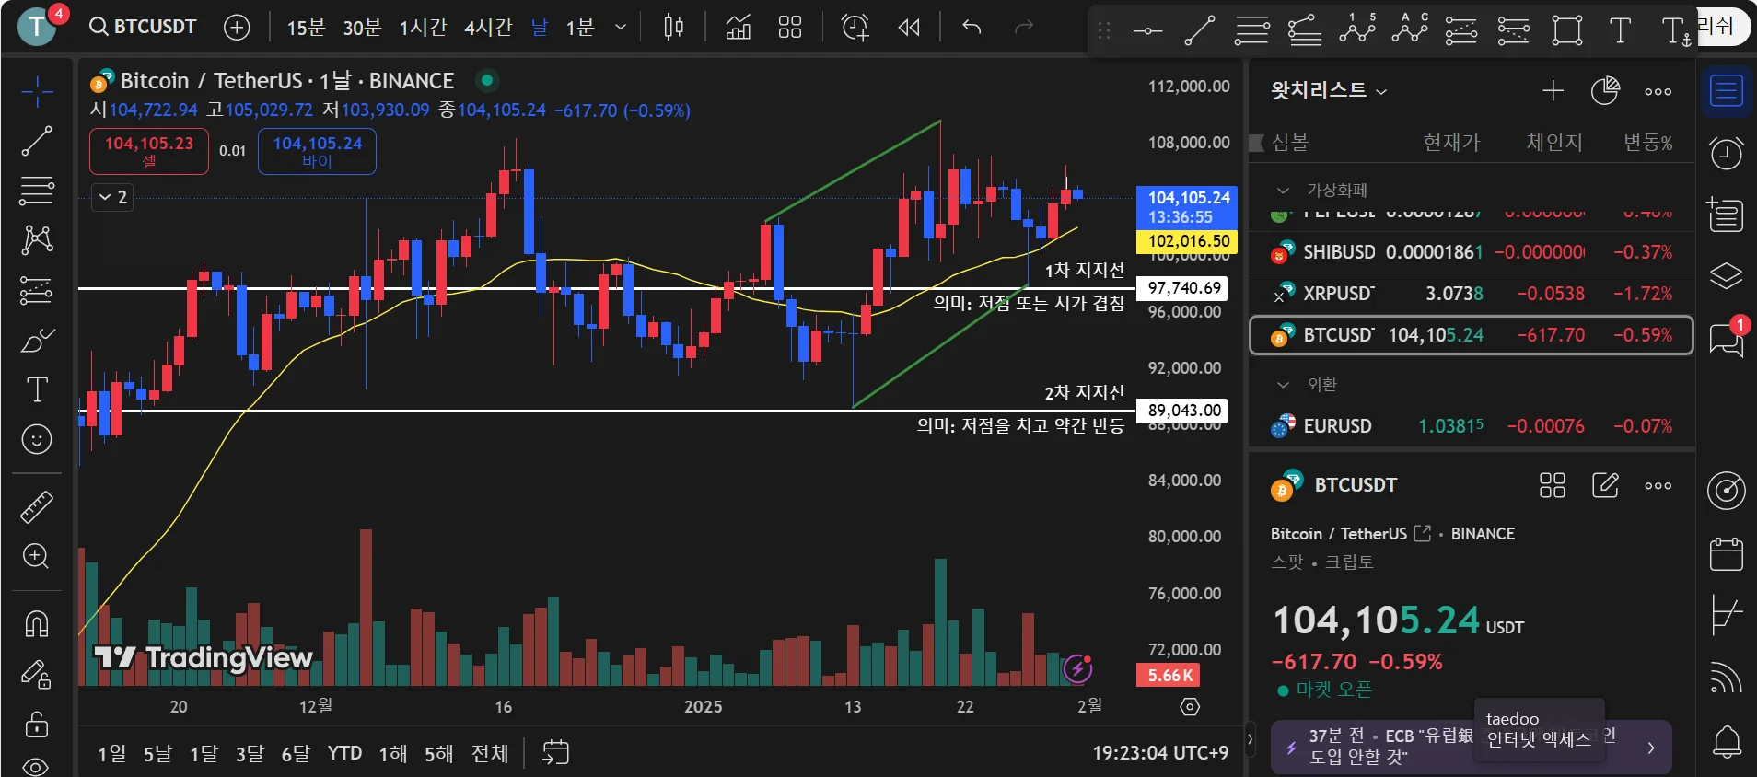Start bar replay mode
Viewport: 1757px width, 777px height.
pyautogui.click(x=909, y=28)
